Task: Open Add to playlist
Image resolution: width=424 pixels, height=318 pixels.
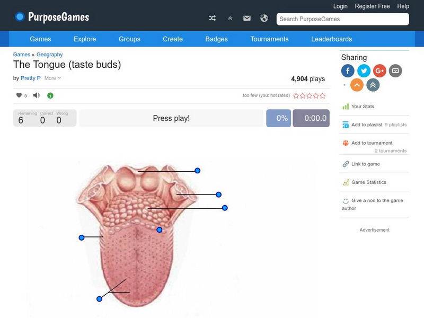Action: [366, 125]
